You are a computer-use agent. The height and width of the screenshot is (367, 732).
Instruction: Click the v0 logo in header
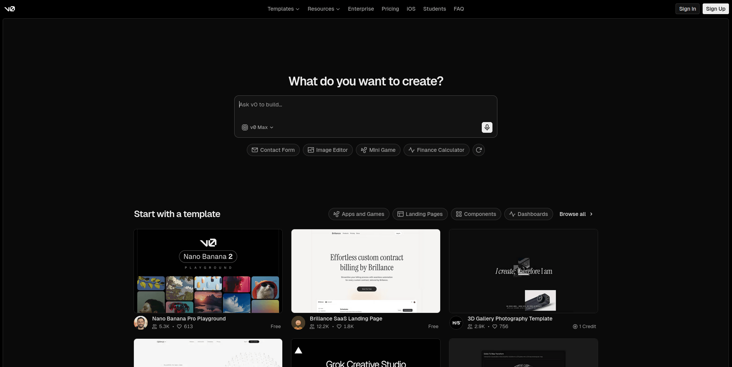coord(10,9)
